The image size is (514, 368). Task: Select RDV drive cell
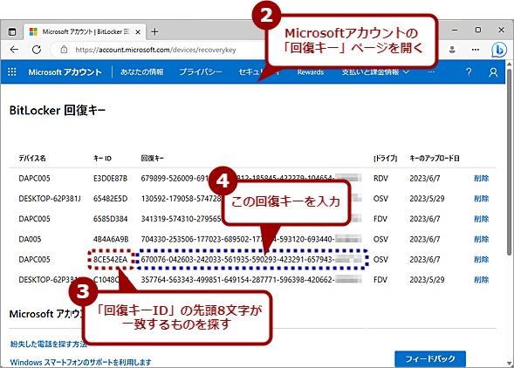(x=380, y=178)
